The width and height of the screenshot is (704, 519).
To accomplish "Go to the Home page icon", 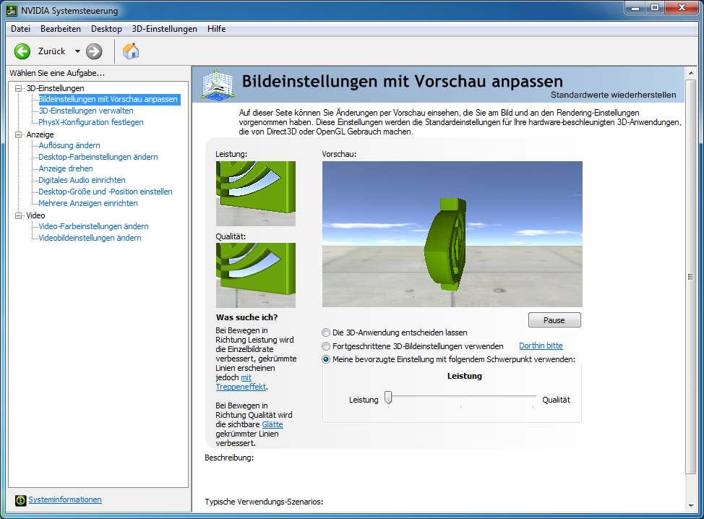I will [x=131, y=51].
